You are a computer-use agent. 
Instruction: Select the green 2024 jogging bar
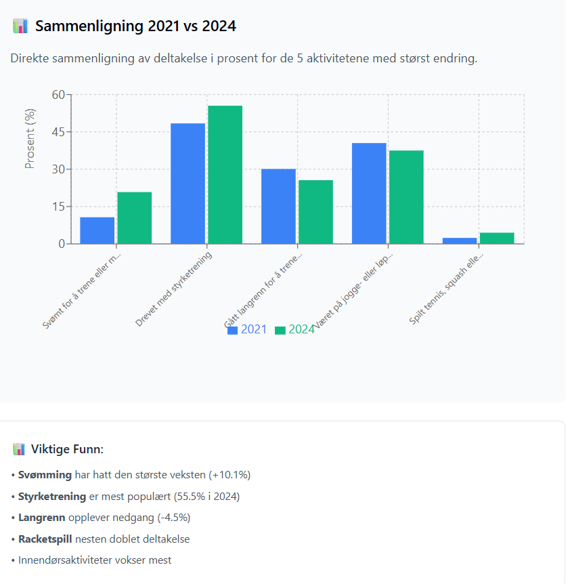coord(406,197)
